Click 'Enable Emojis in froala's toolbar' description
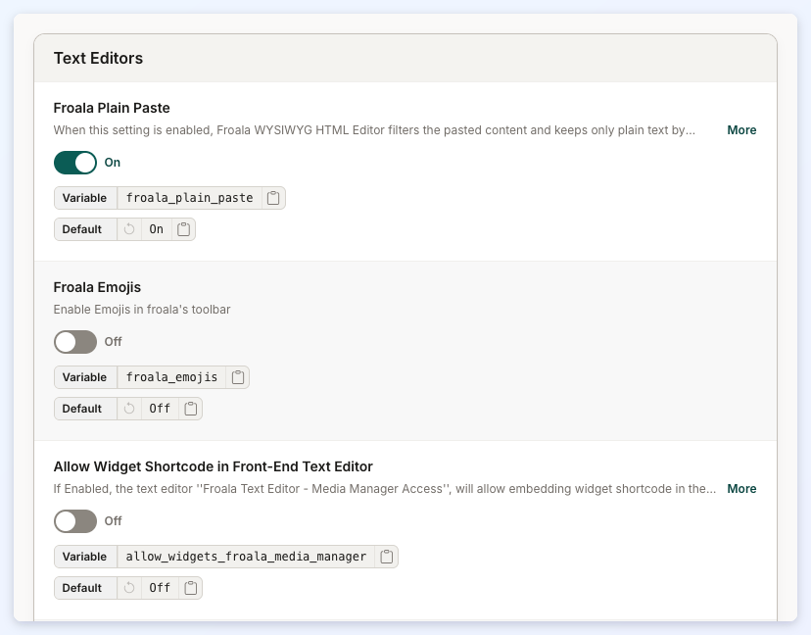811x635 pixels. click(x=142, y=310)
